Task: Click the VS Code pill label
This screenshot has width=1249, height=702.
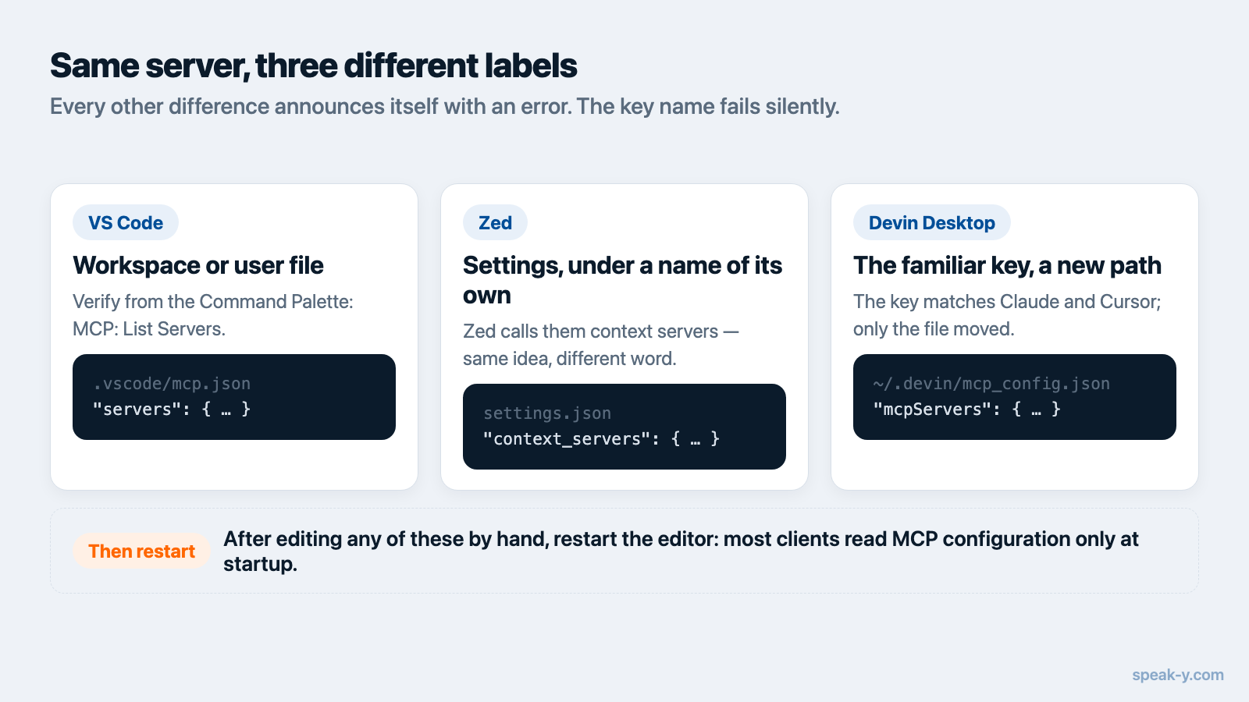Action: coord(126,223)
